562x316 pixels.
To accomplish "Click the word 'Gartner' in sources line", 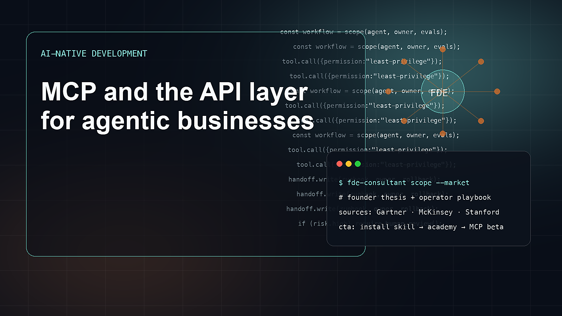I will [x=391, y=212].
